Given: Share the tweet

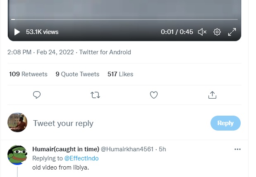Looking at the screenshot, I should tap(212, 95).
